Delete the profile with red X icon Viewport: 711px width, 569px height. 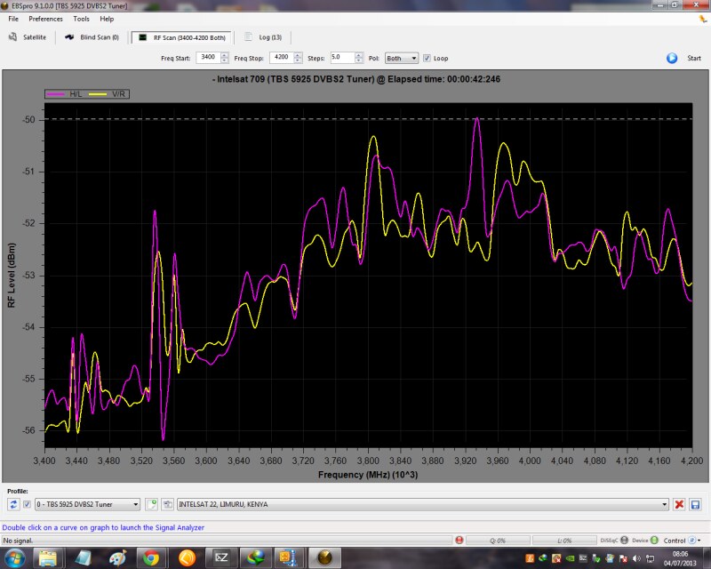point(679,504)
